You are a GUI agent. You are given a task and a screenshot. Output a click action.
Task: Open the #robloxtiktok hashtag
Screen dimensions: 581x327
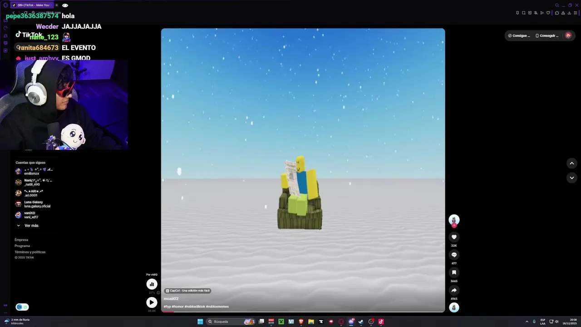(195, 307)
